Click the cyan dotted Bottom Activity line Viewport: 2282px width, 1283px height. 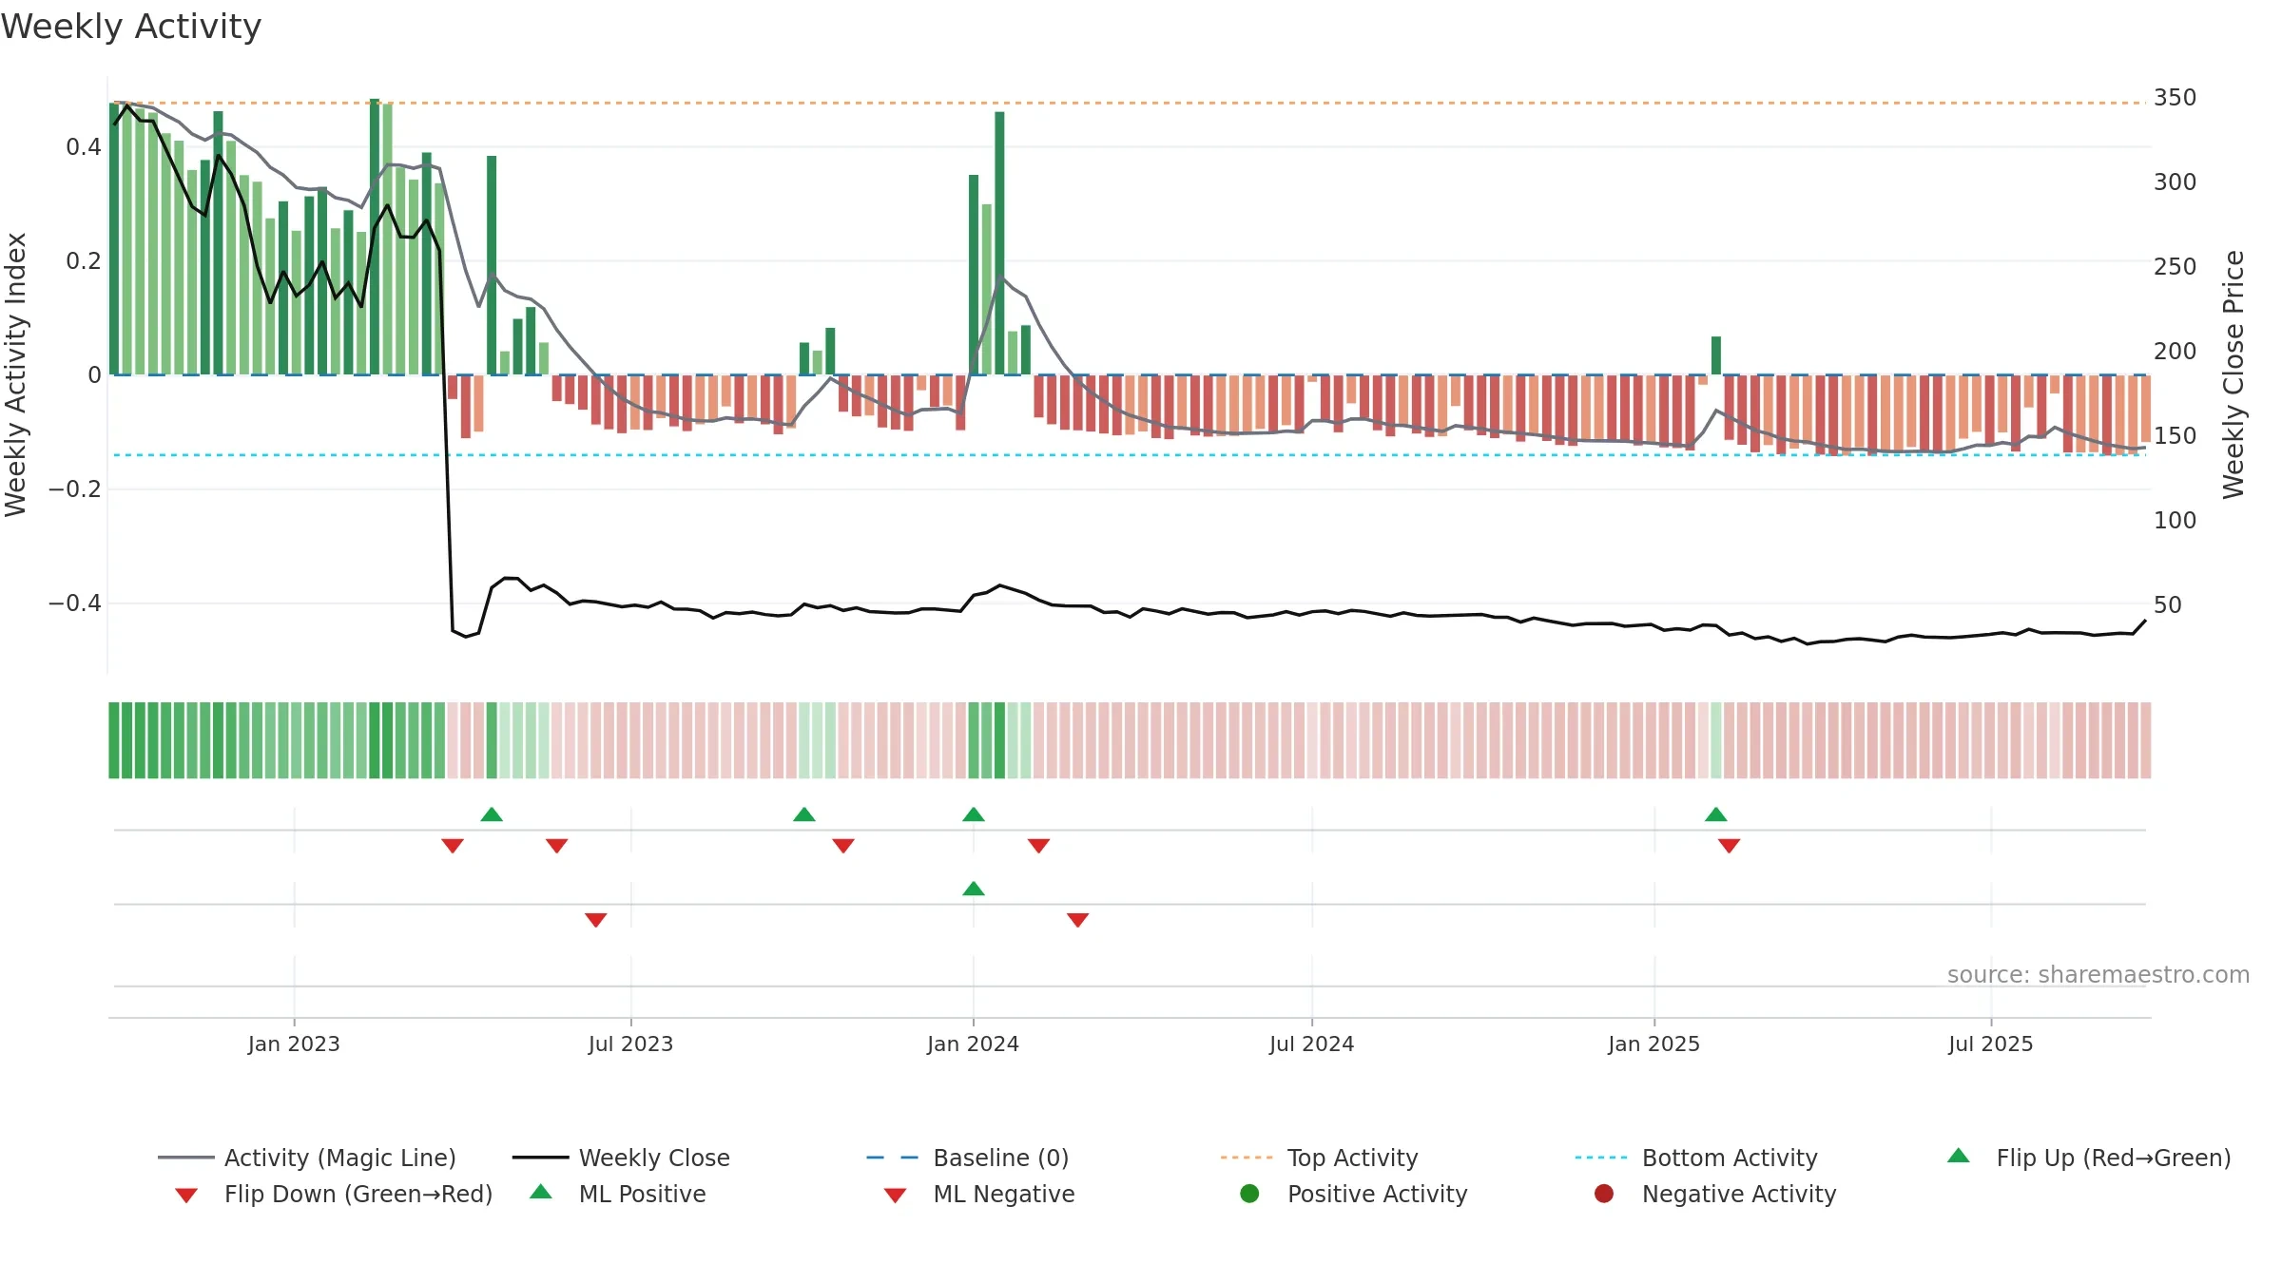click(1130, 455)
